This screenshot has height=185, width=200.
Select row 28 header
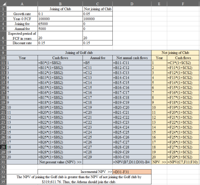pos(3,147)
